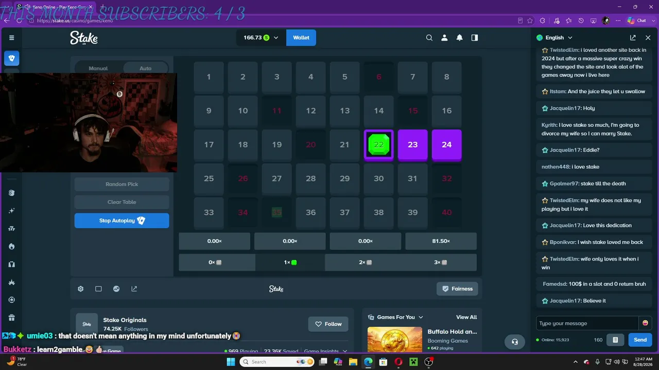This screenshot has width=659, height=370.
Task: Pick Keno number 1
Action: 209,77
